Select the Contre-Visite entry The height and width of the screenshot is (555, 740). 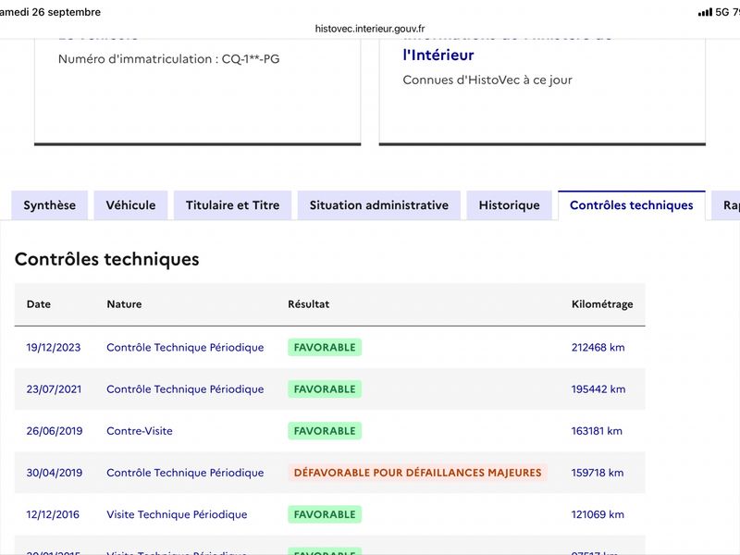point(140,431)
